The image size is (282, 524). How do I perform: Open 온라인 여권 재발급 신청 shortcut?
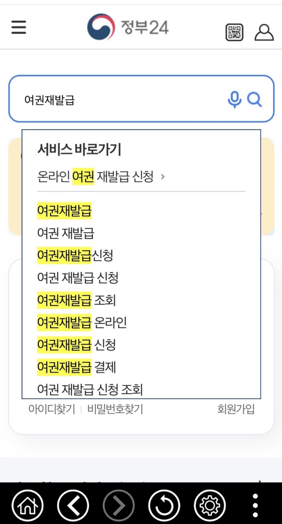101,177
